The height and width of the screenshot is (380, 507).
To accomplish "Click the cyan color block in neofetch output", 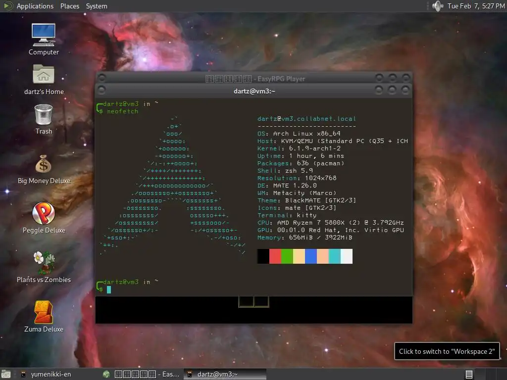I will pyautogui.click(x=335, y=256).
